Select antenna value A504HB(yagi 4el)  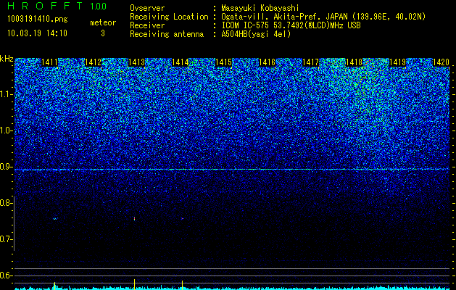pos(256,34)
